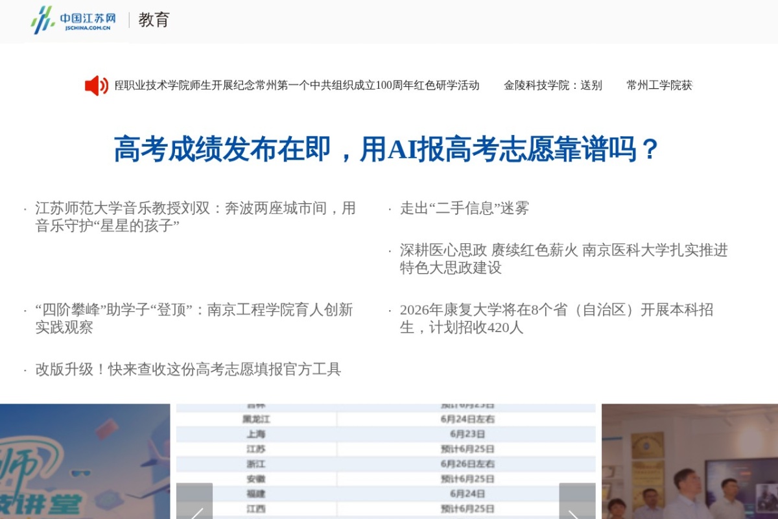
Task: Open the 讲堂 banner thumbnail with airplane graphic
Action: coord(85,461)
